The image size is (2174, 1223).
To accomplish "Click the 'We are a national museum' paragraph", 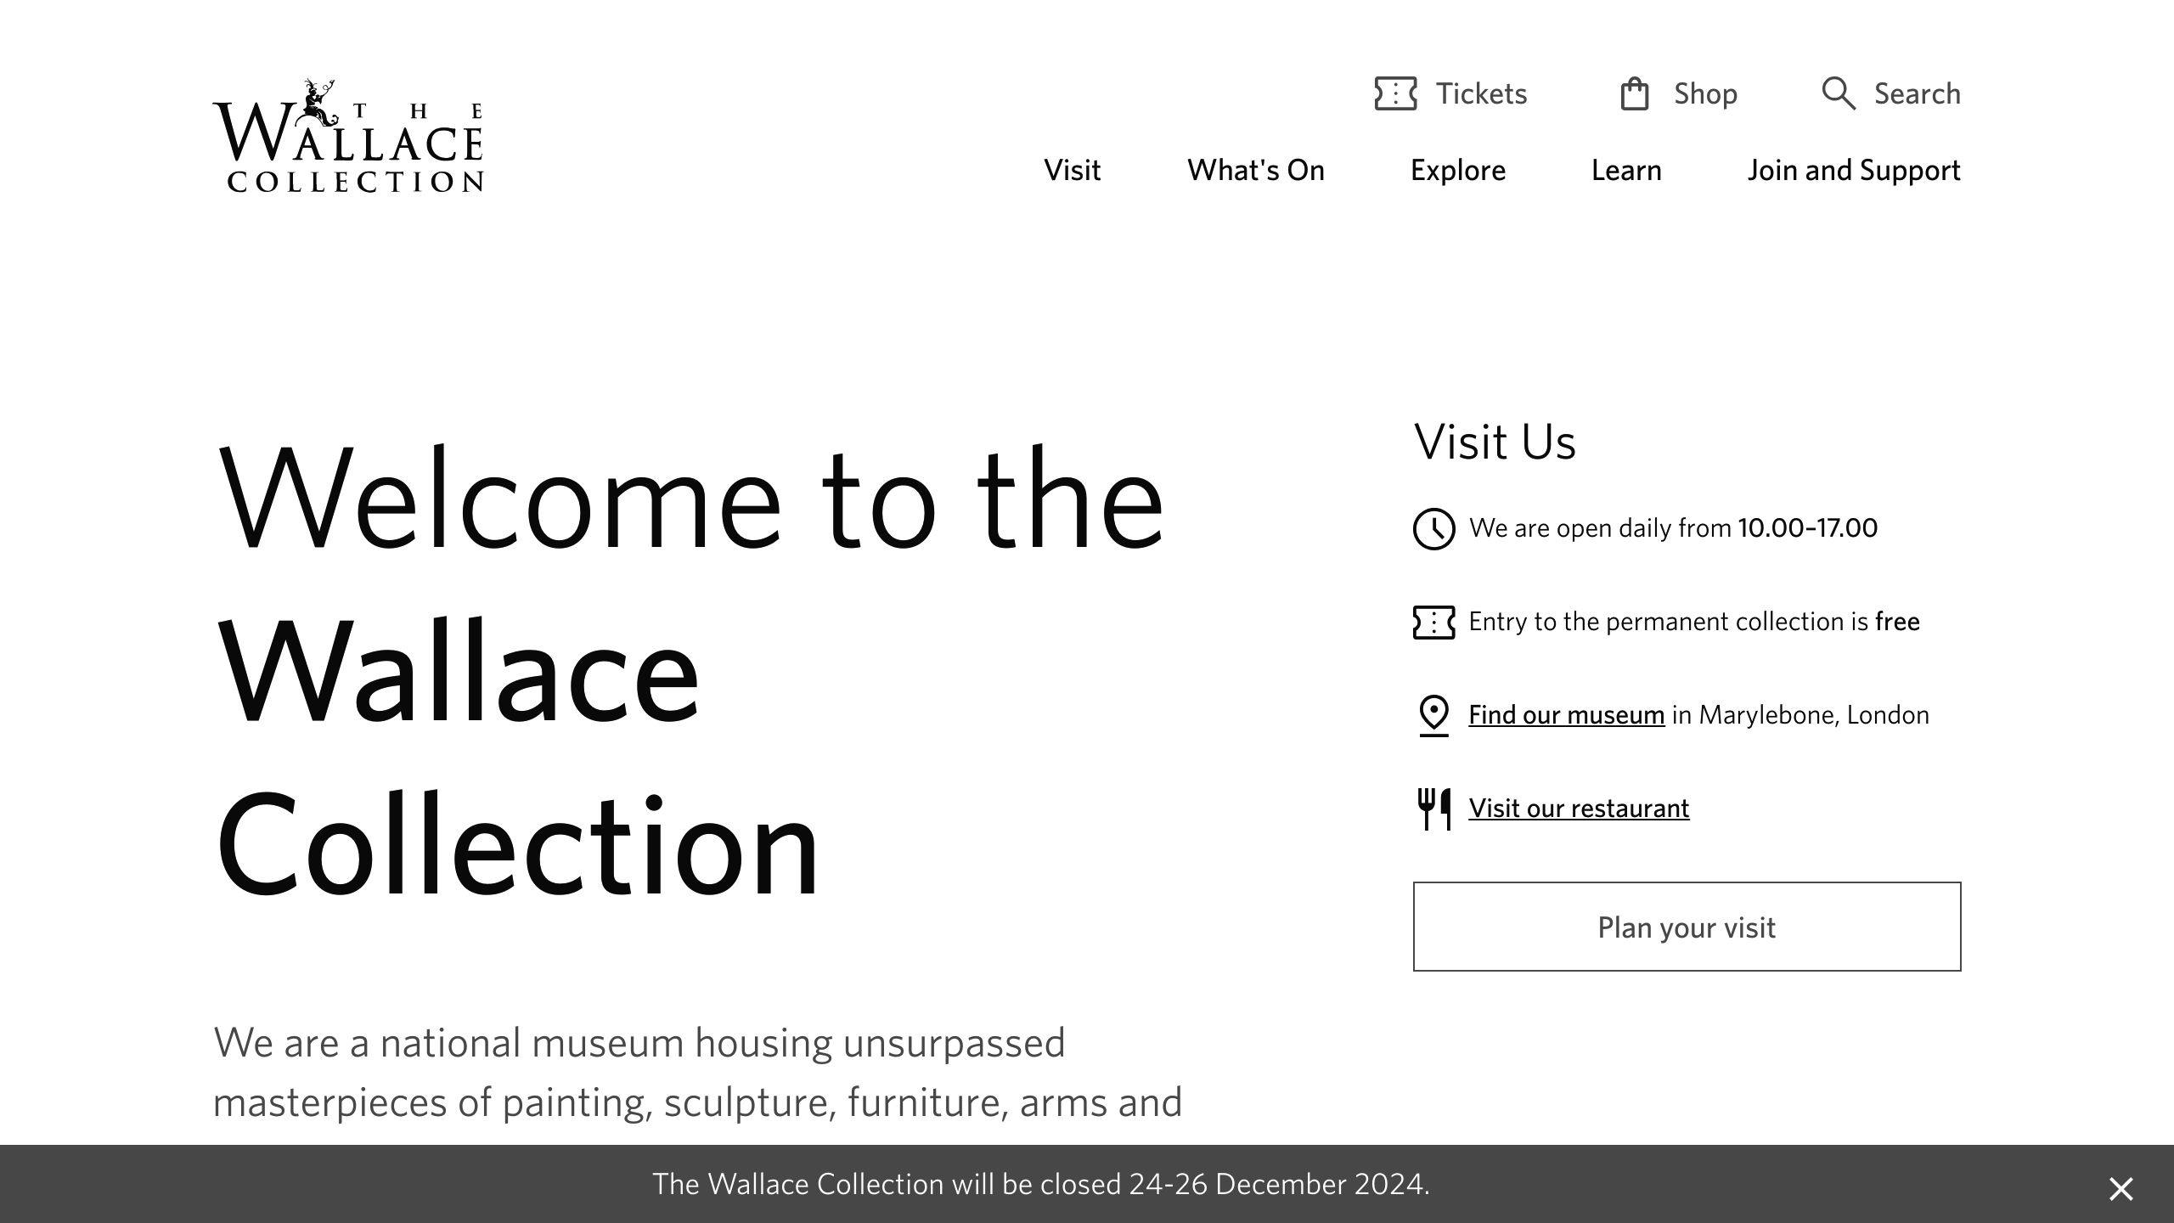I will pos(697,1073).
